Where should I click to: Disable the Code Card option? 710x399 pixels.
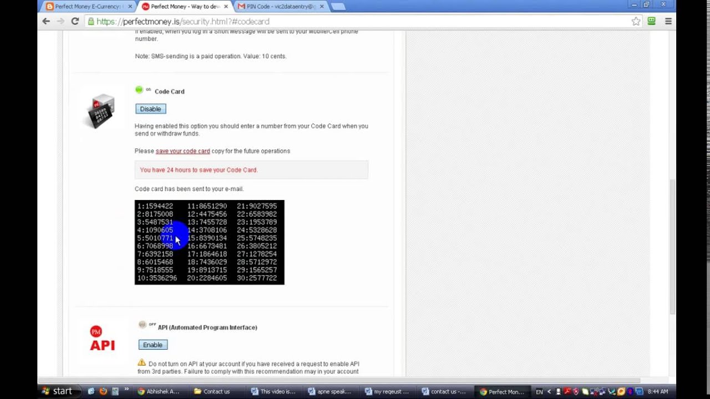pyautogui.click(x=150, y=109)
